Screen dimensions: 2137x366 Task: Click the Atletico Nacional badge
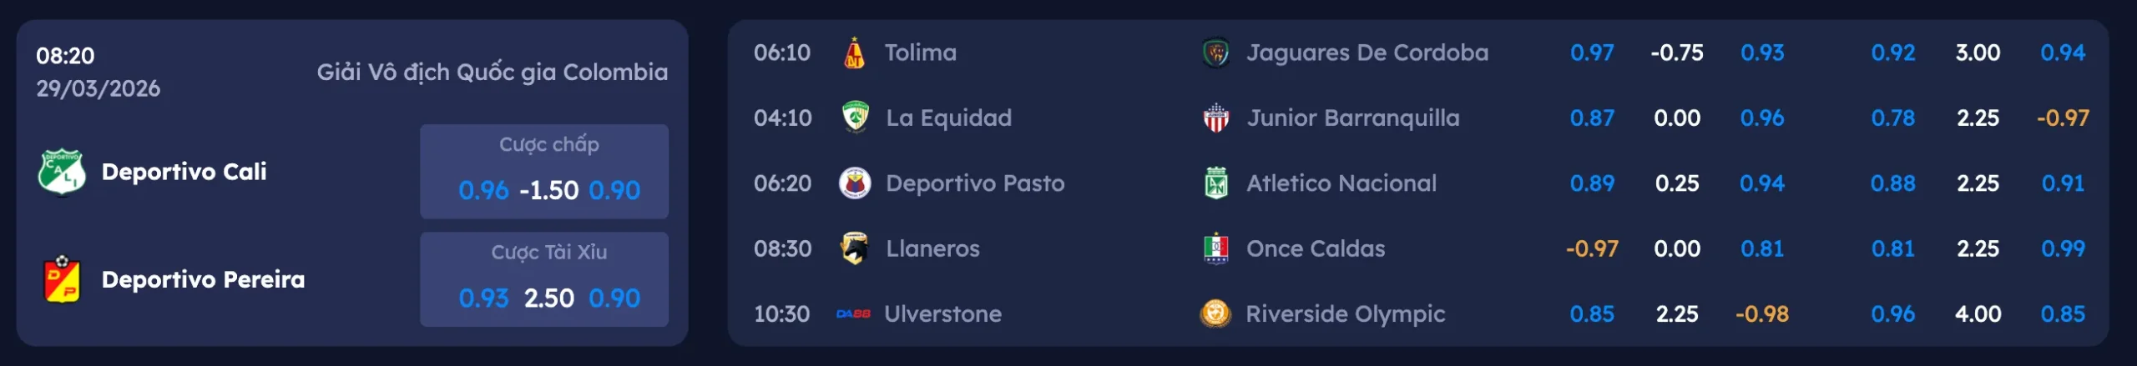1215,183
